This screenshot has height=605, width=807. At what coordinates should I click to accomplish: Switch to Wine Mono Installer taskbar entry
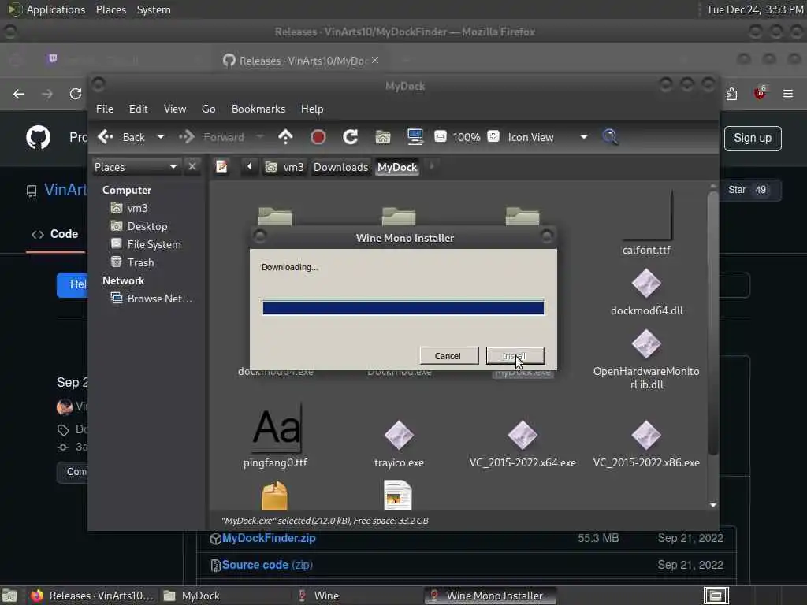[x=489, y=596]
